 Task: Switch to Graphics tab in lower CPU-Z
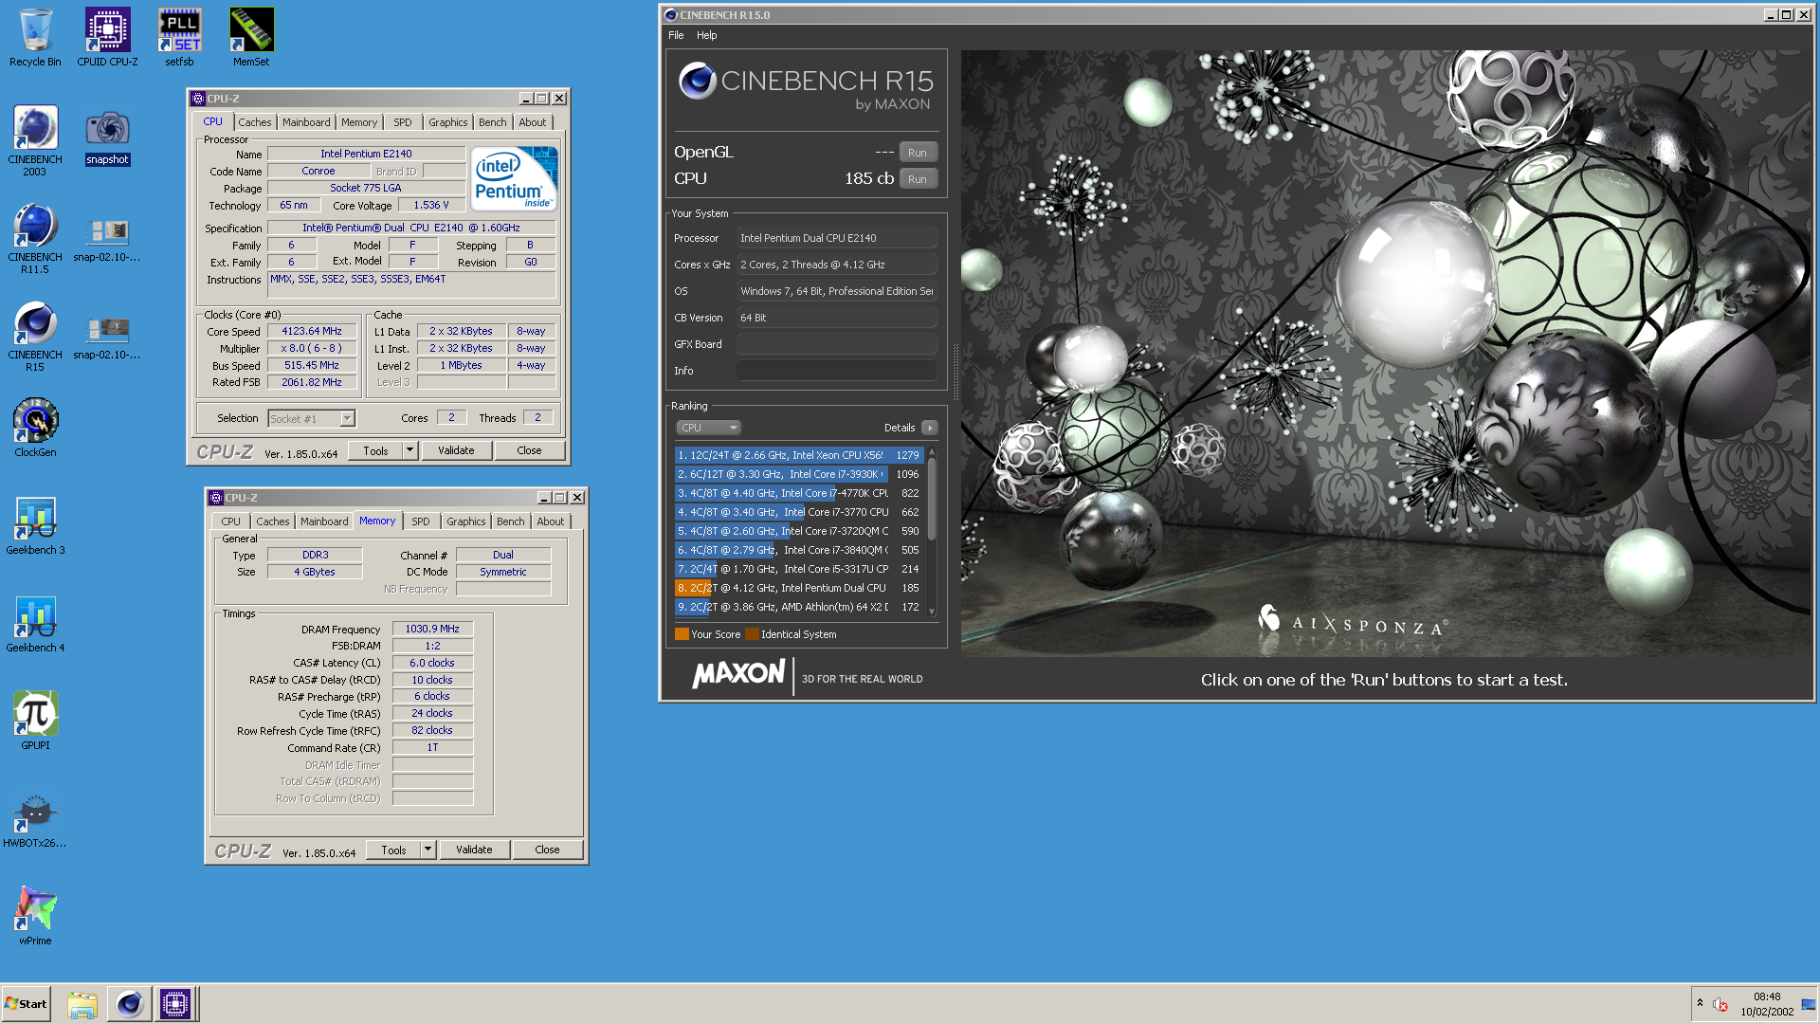[466, 521]
